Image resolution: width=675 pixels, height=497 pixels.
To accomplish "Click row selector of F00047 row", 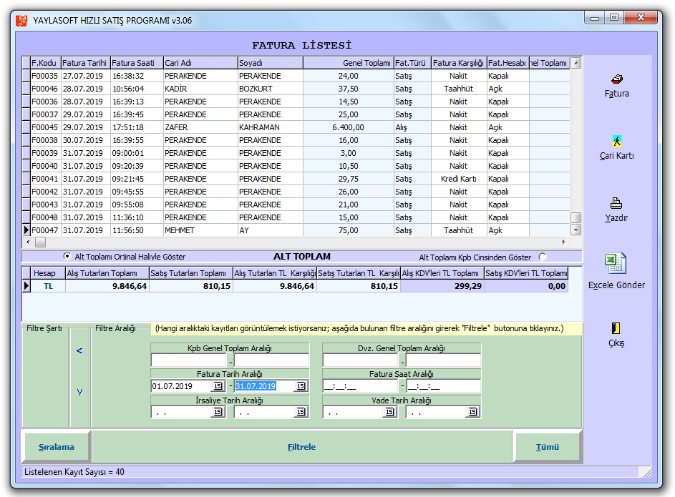I will tap(26, 230).
